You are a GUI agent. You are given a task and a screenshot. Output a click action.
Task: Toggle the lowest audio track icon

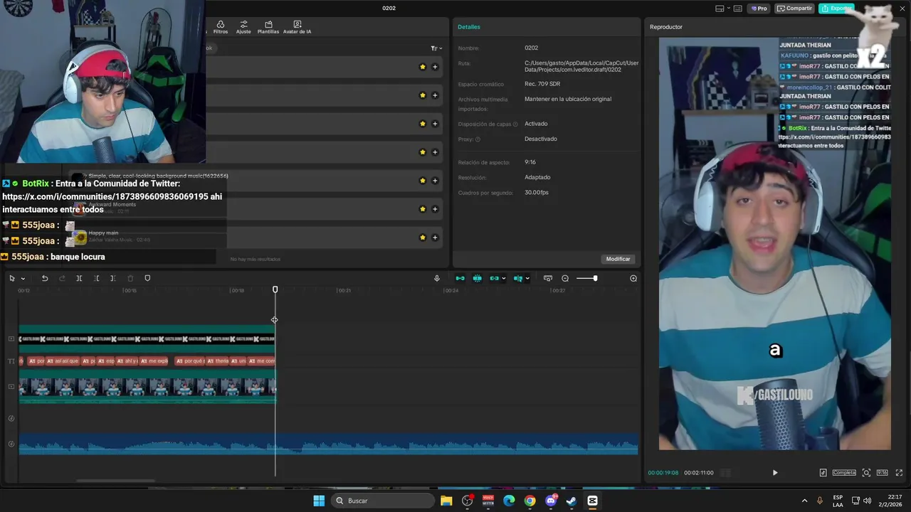pos(11,444)
